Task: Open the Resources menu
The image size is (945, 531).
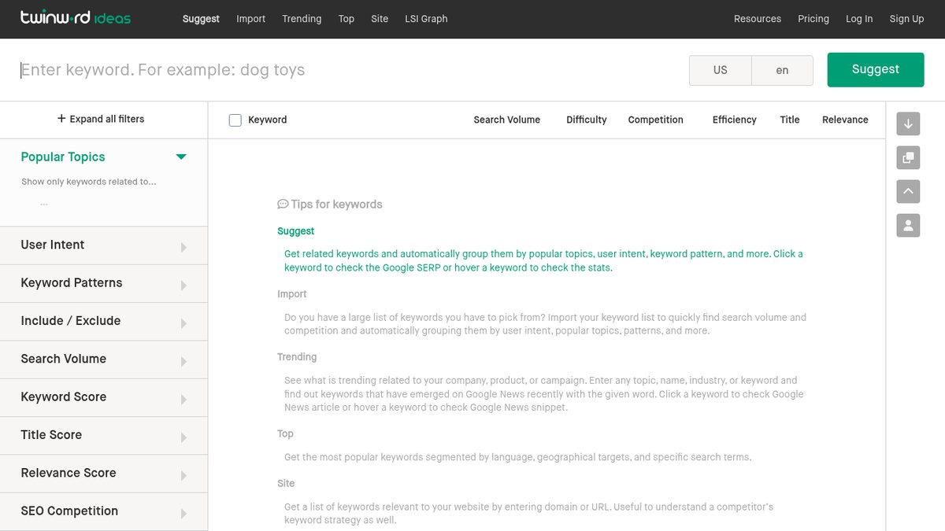Action: tap(758, 19)
